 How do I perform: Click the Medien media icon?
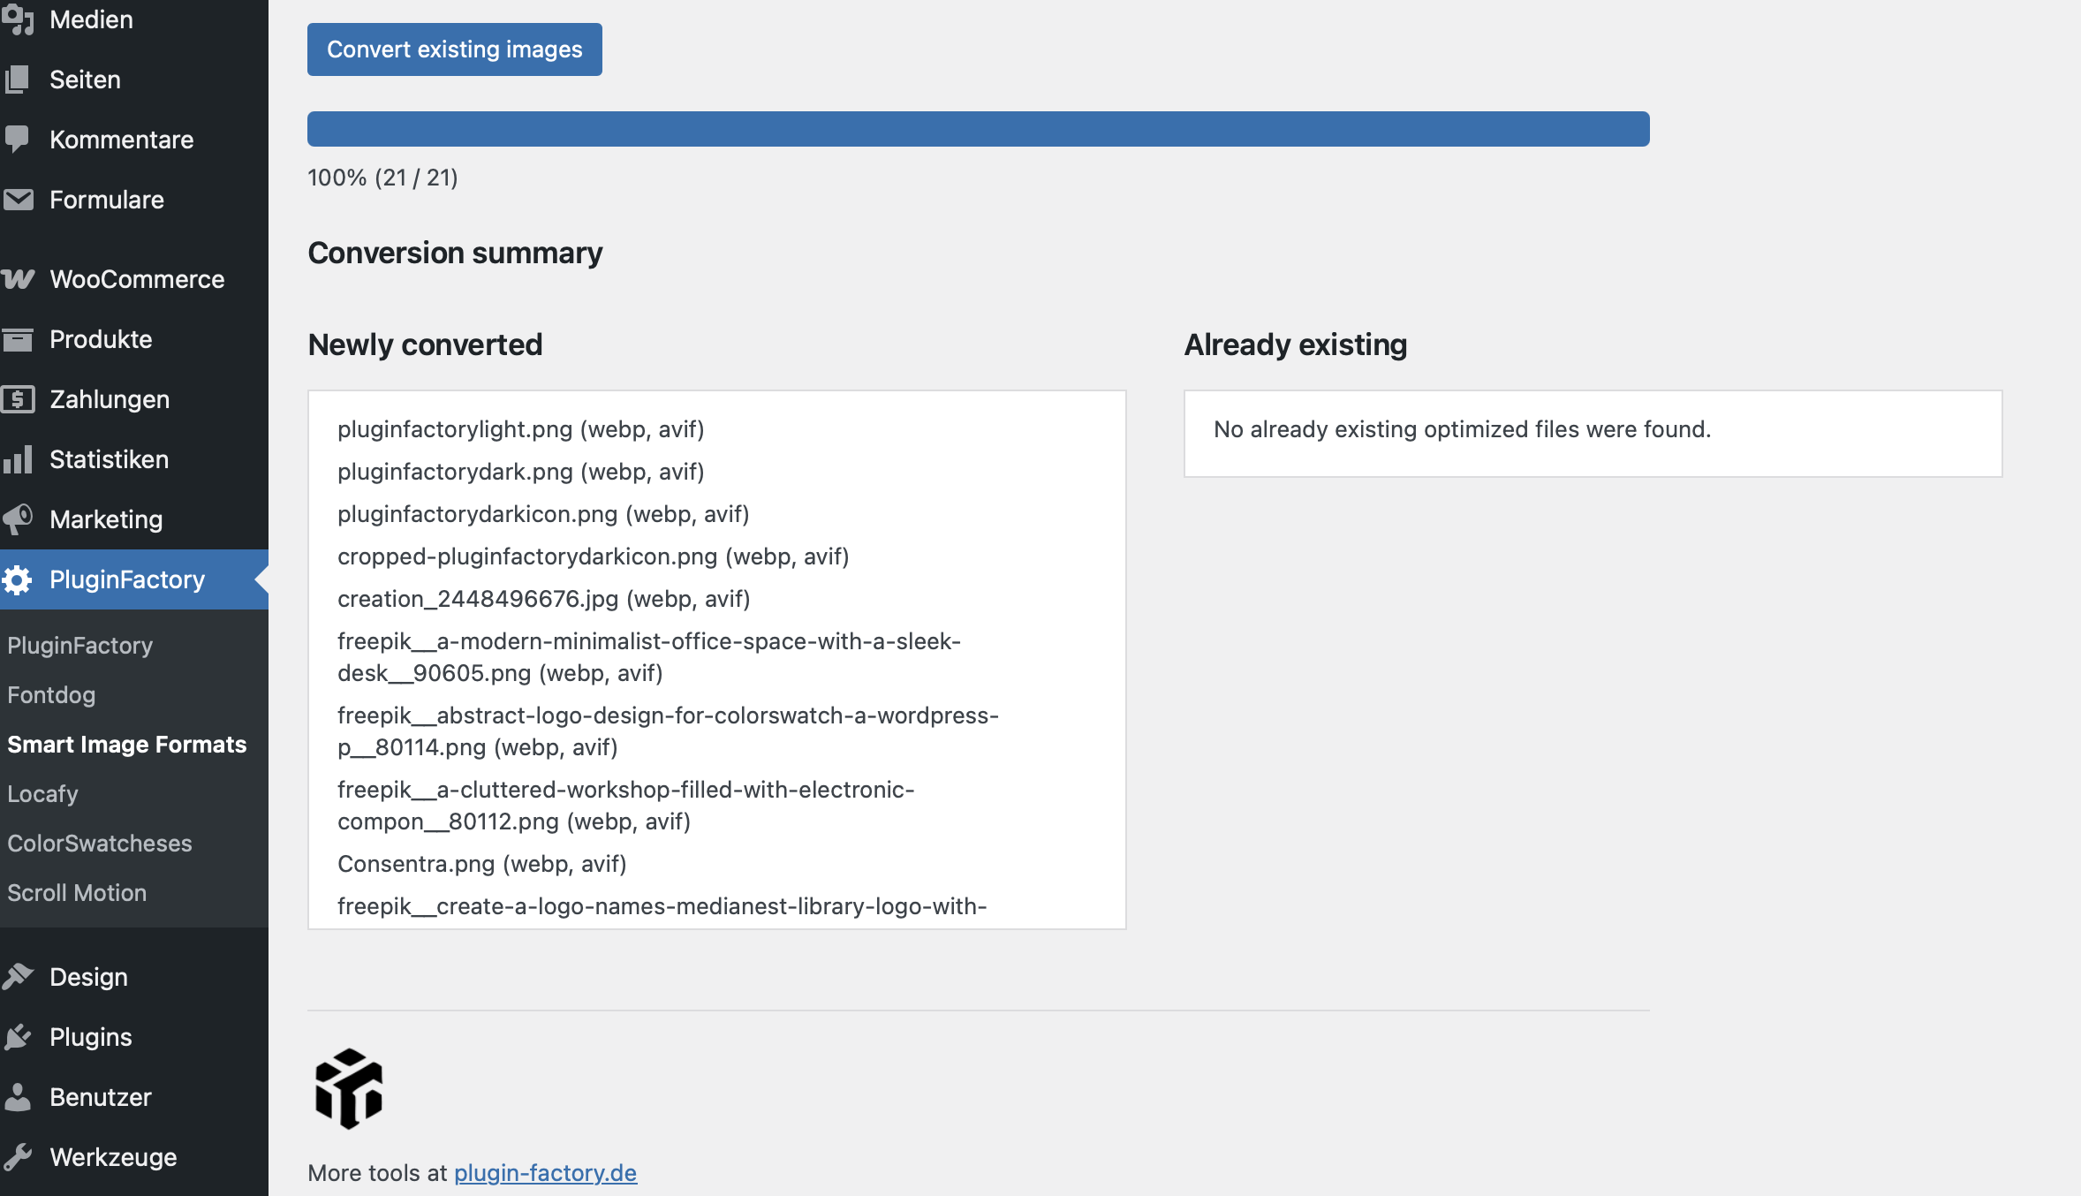[x=18, y=19]
